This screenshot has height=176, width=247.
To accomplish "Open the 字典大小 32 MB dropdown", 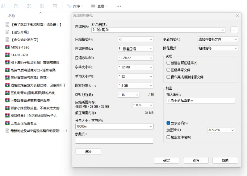I will (136, 67).
